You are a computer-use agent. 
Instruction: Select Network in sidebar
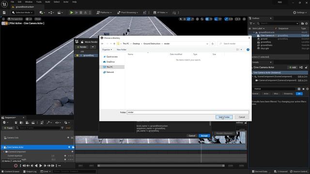pyautogui.click(x=110, y=72)
